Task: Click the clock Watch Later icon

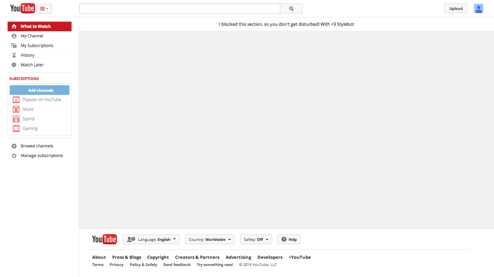Action: tap(14, 65)
